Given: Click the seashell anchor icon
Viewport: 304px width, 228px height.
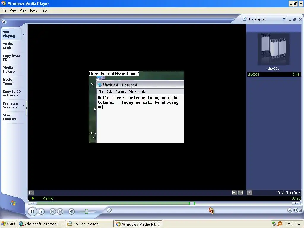Looking at the screenshot, I should [x=211, y=210].
